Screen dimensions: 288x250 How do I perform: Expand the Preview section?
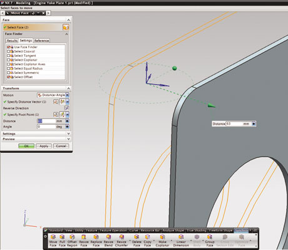[68, 139]
